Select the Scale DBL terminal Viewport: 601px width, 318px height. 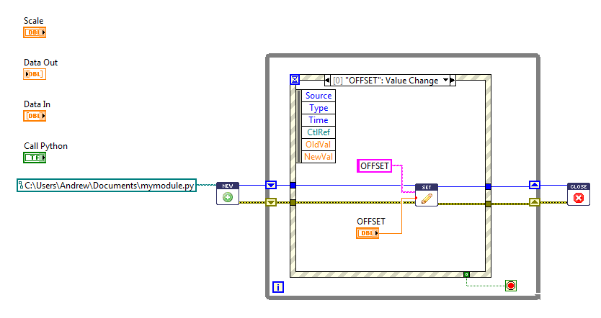(x=35, y=32)
